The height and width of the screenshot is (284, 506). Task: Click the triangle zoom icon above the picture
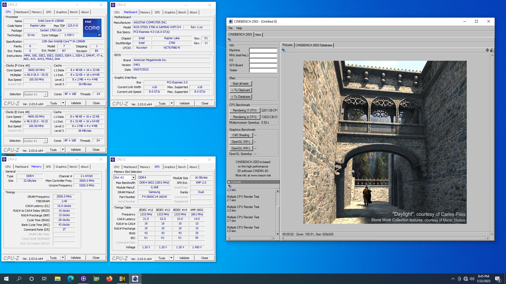492,50
